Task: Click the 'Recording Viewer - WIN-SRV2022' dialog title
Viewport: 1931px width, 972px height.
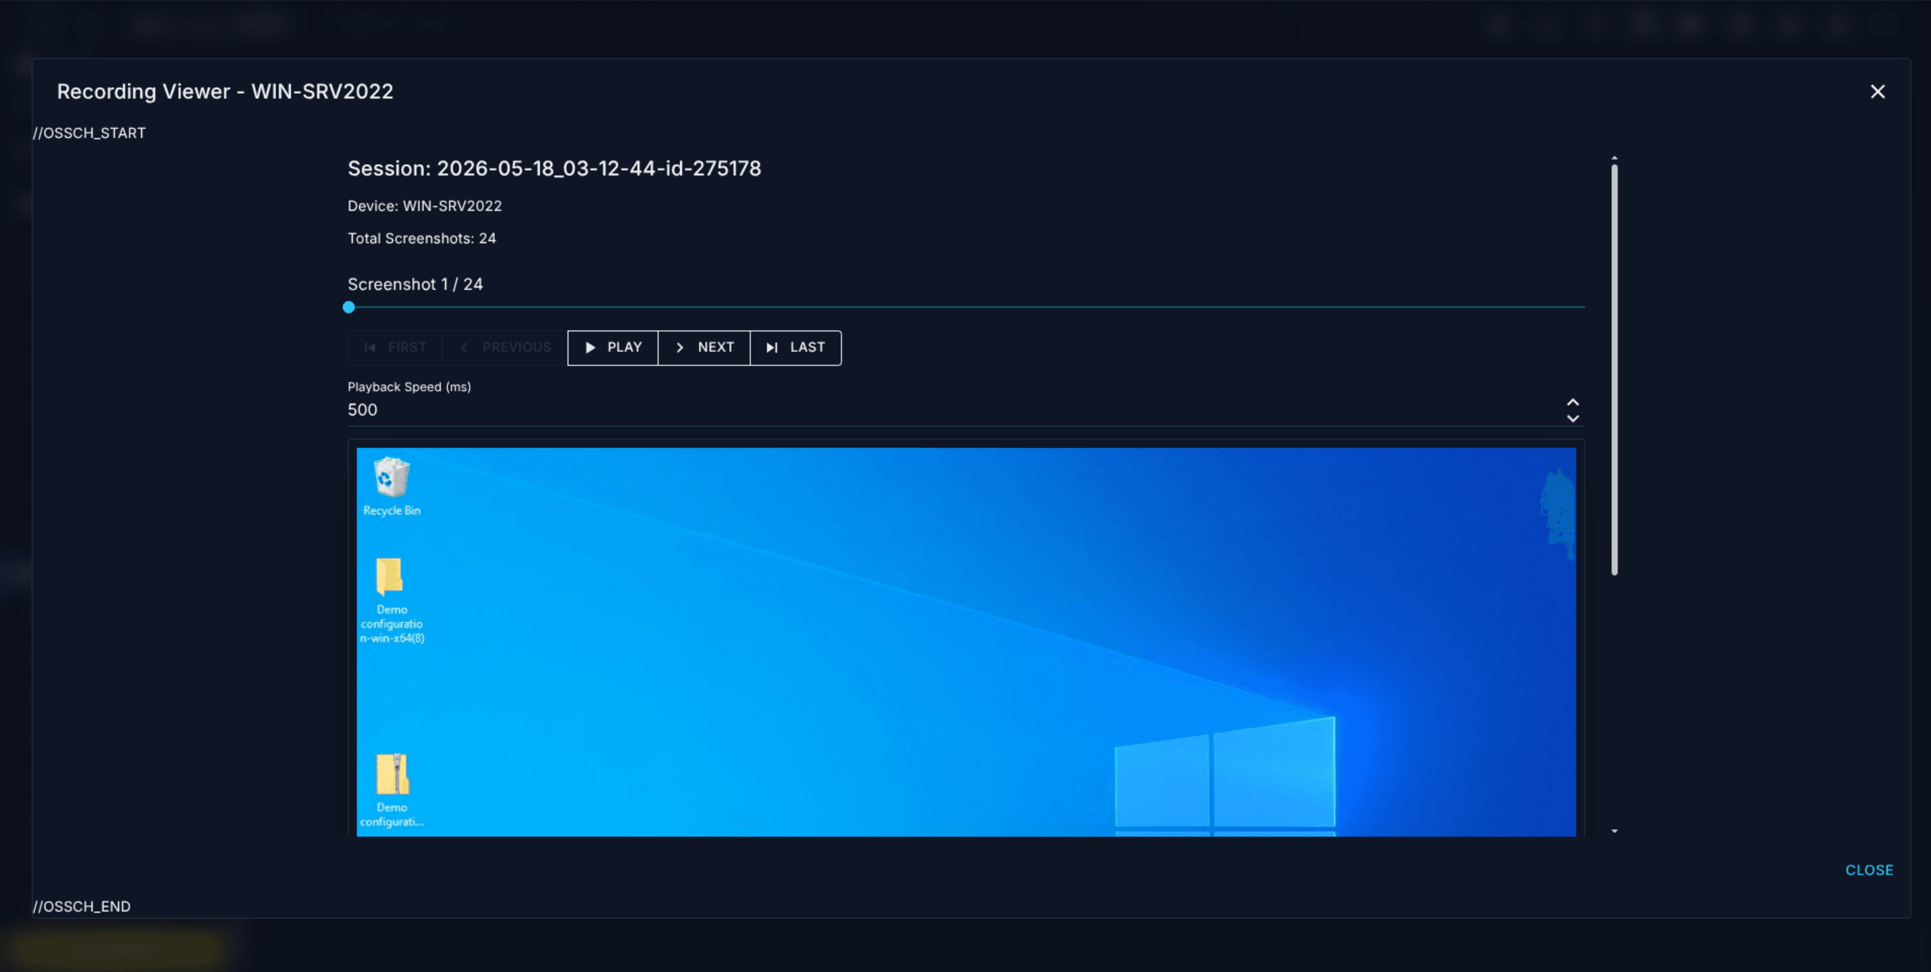Action: click(x=225, y=91)
